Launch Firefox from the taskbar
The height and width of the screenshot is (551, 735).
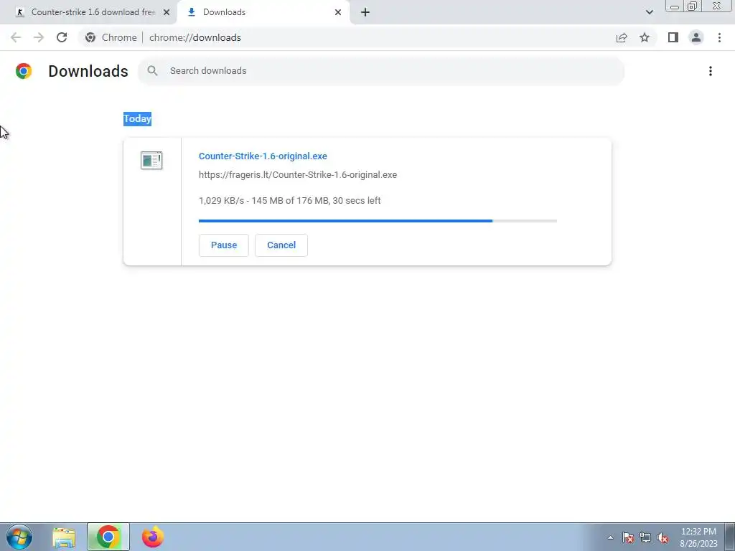(153, 537)
